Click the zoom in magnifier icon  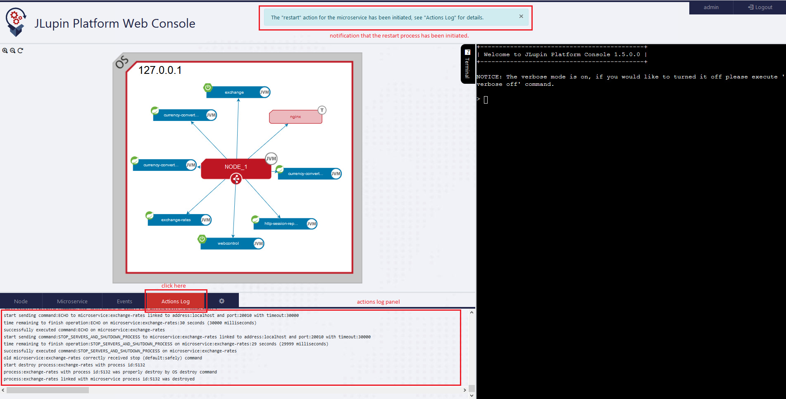coord(5,51)
